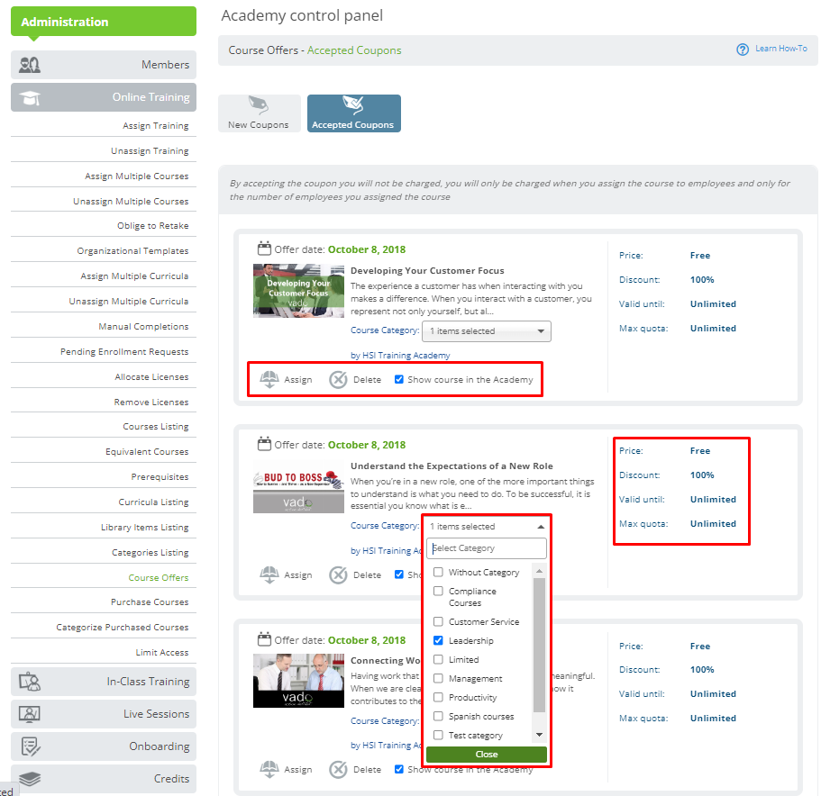Click the calendar icon of the first offer
Image resolution: width=821 pixels, height=796 pixels.
264,249
